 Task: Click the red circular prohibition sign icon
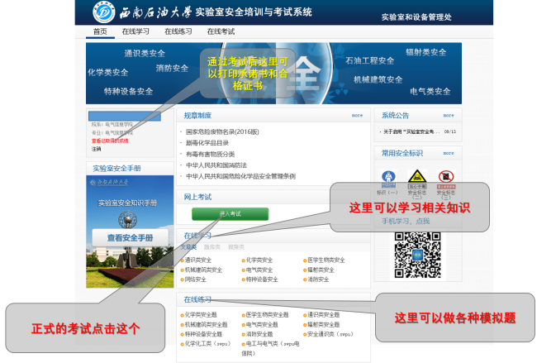tap(446, 176)
